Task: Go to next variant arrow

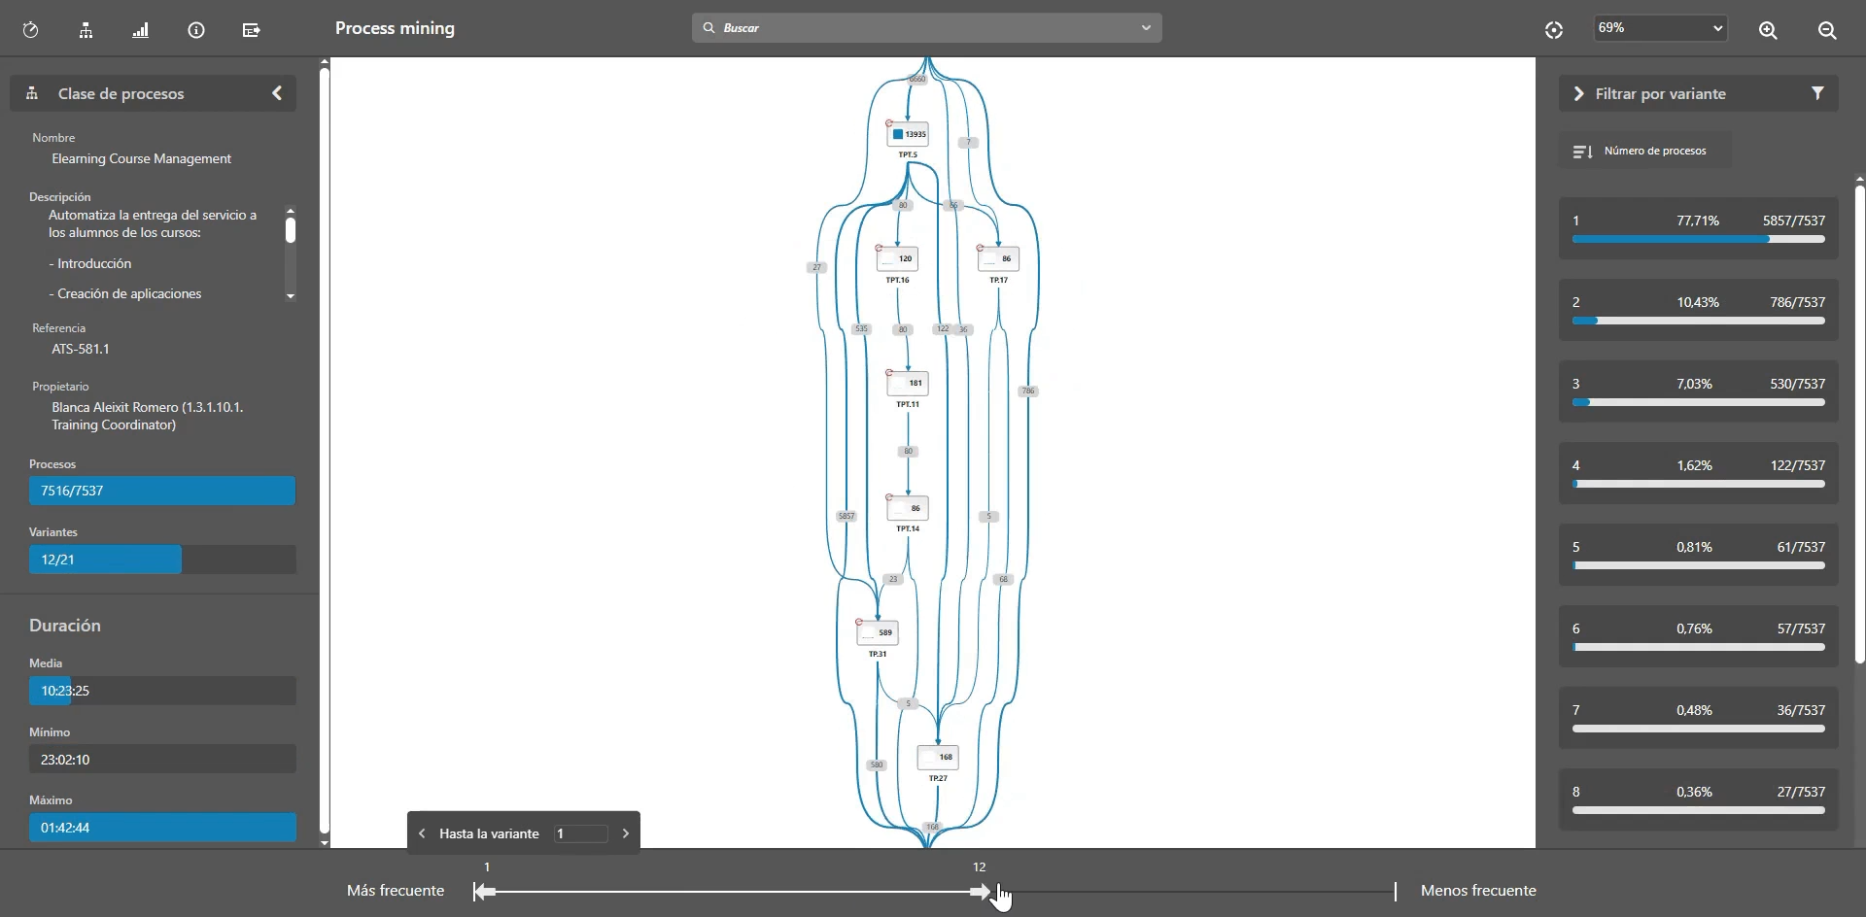Action: pyautogui.click(x=626, y=833)
